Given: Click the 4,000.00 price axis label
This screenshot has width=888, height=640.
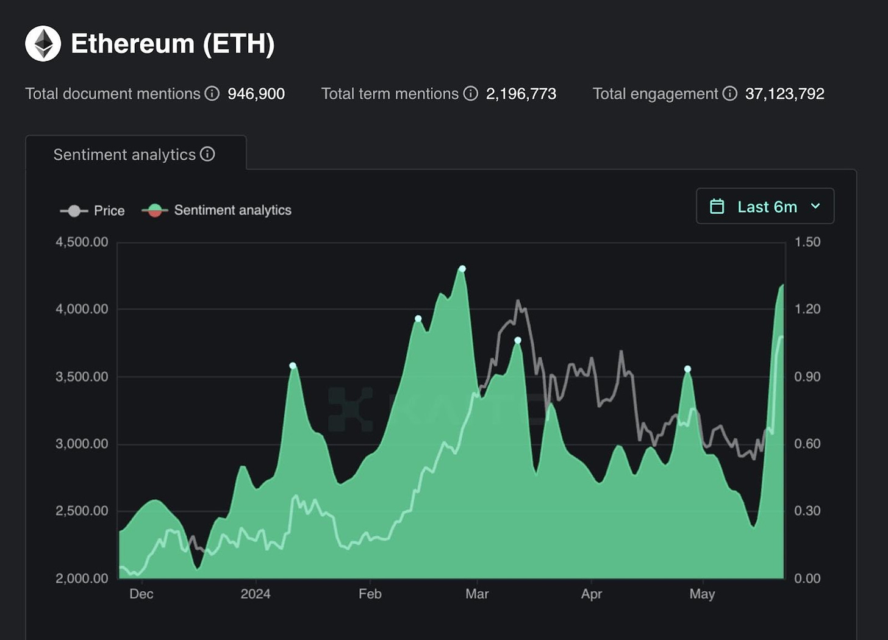Looking at the screenshot, I should coord(82,309).
